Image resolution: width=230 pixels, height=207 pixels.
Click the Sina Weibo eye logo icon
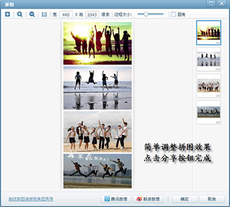139,199
